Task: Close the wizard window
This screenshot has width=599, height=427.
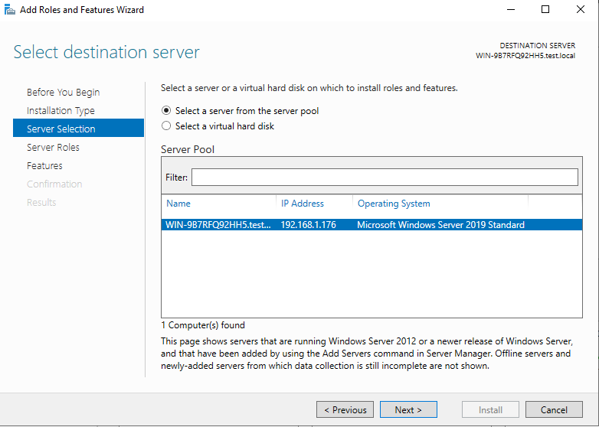Action: click(581, 10)
